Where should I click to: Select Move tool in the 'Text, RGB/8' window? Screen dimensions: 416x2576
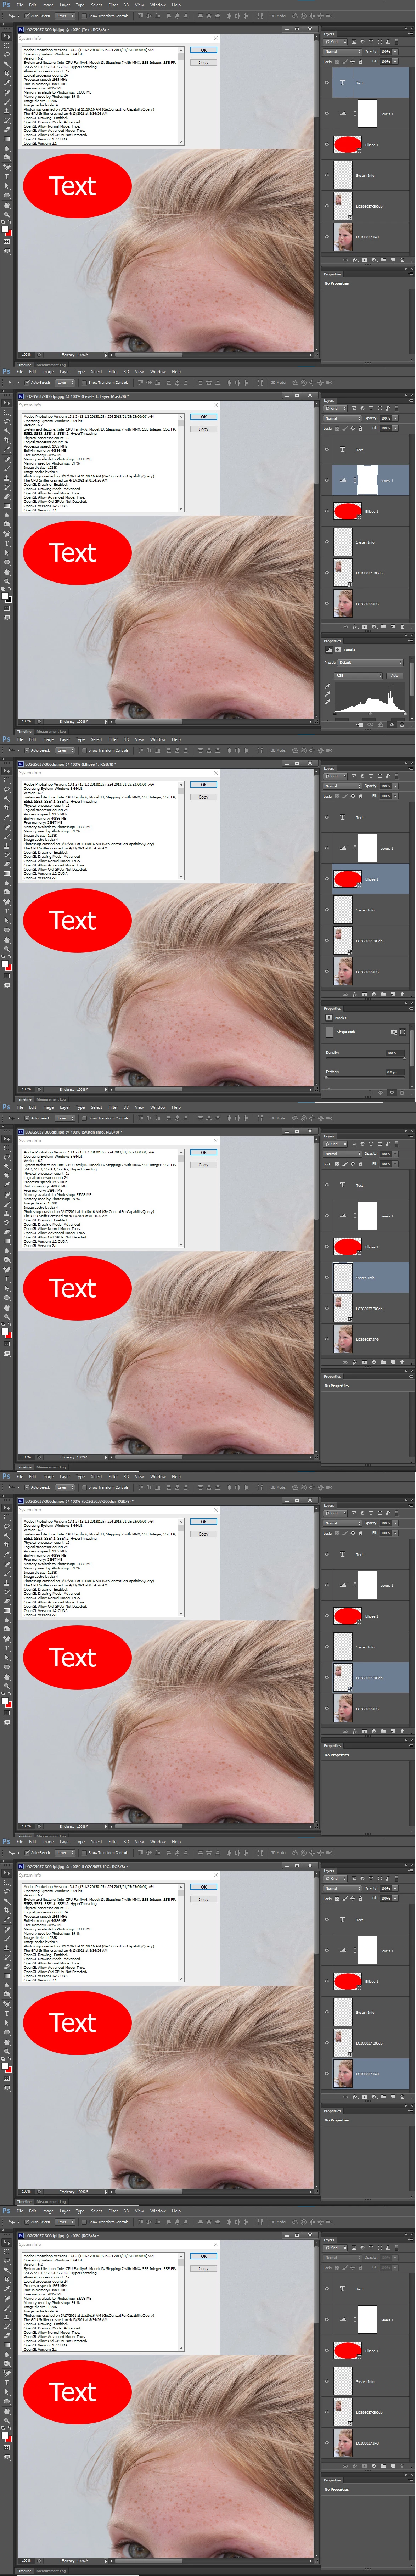(7, 36)
